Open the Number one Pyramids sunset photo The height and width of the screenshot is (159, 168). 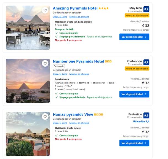tap(28, 81)
